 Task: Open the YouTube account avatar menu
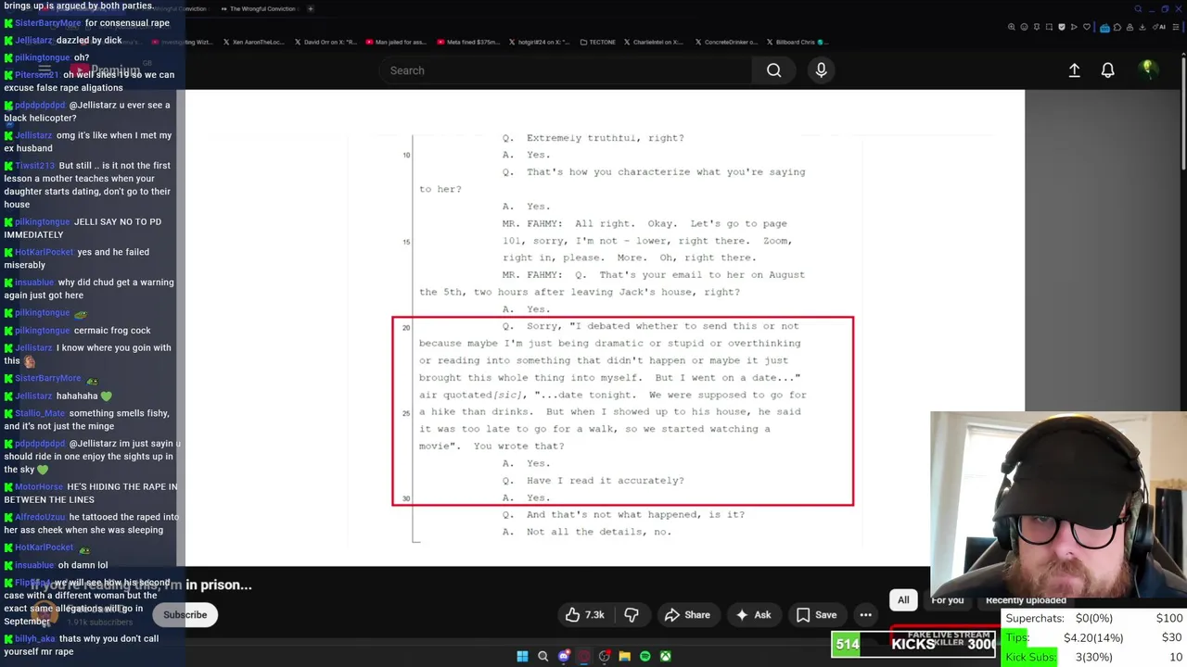(x=1148, y=69)
